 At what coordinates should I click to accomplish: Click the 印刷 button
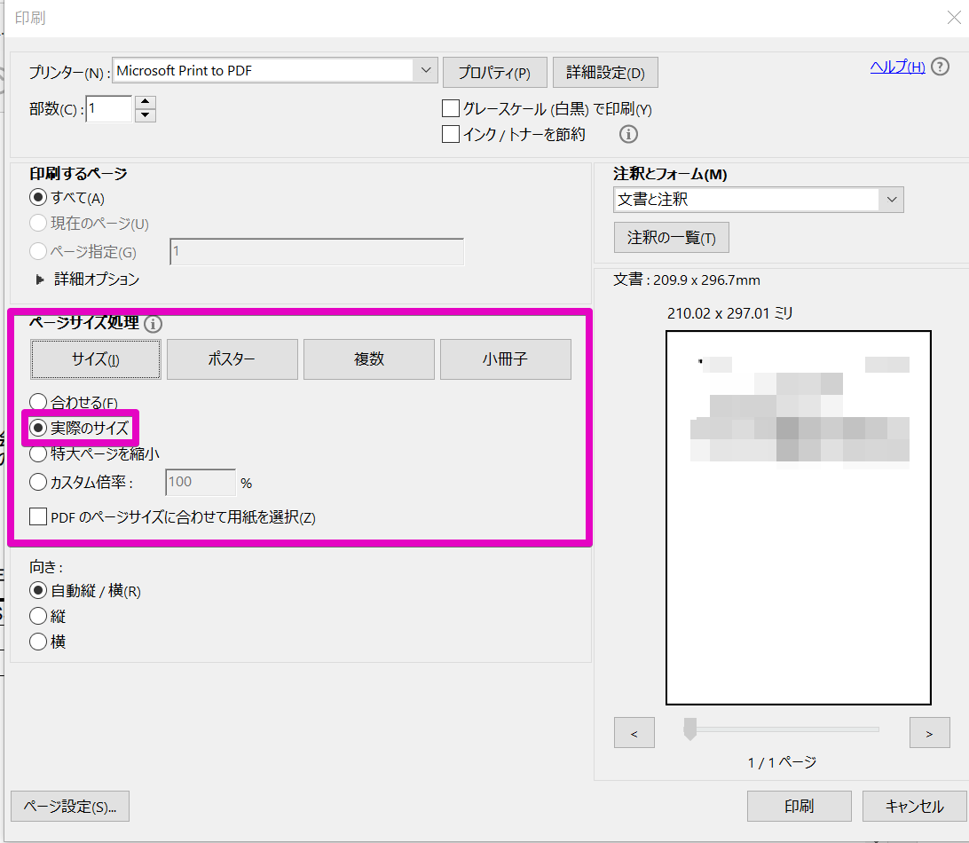(799, 807)
